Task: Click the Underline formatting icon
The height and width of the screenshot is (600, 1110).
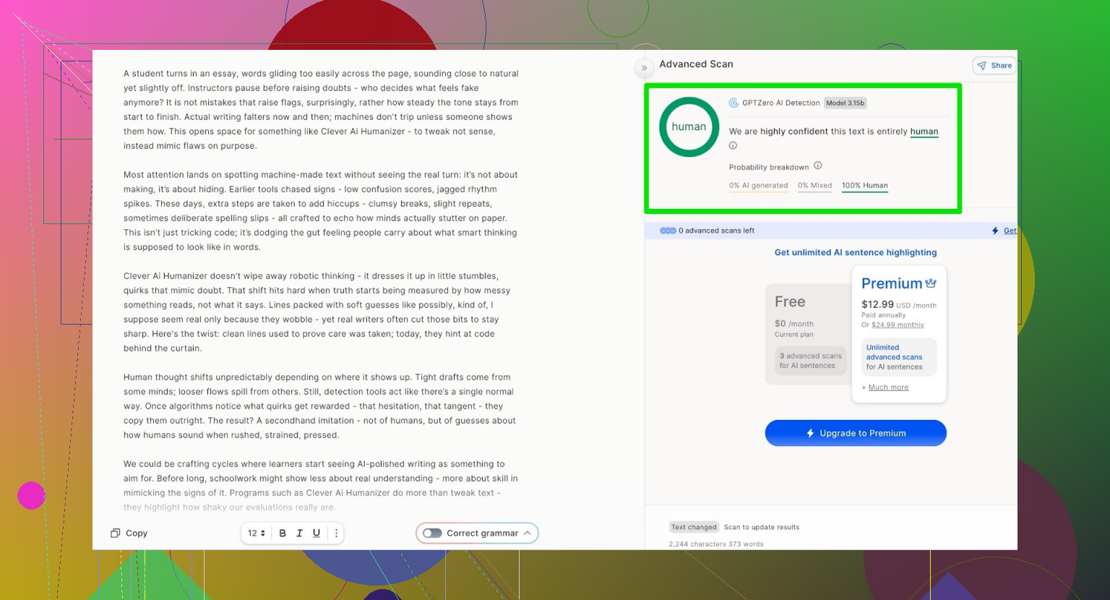Action: pos(317,533)
